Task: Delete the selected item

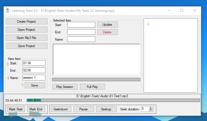Action: pos(107,32)
